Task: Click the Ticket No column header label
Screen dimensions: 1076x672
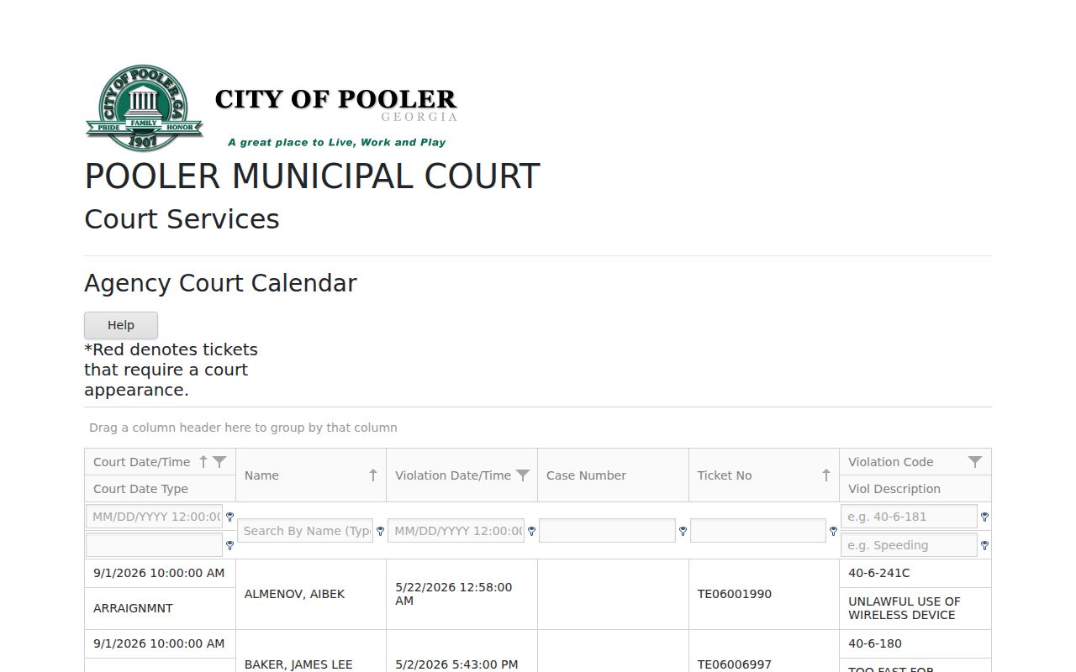Action: click(x=725, y=475)
